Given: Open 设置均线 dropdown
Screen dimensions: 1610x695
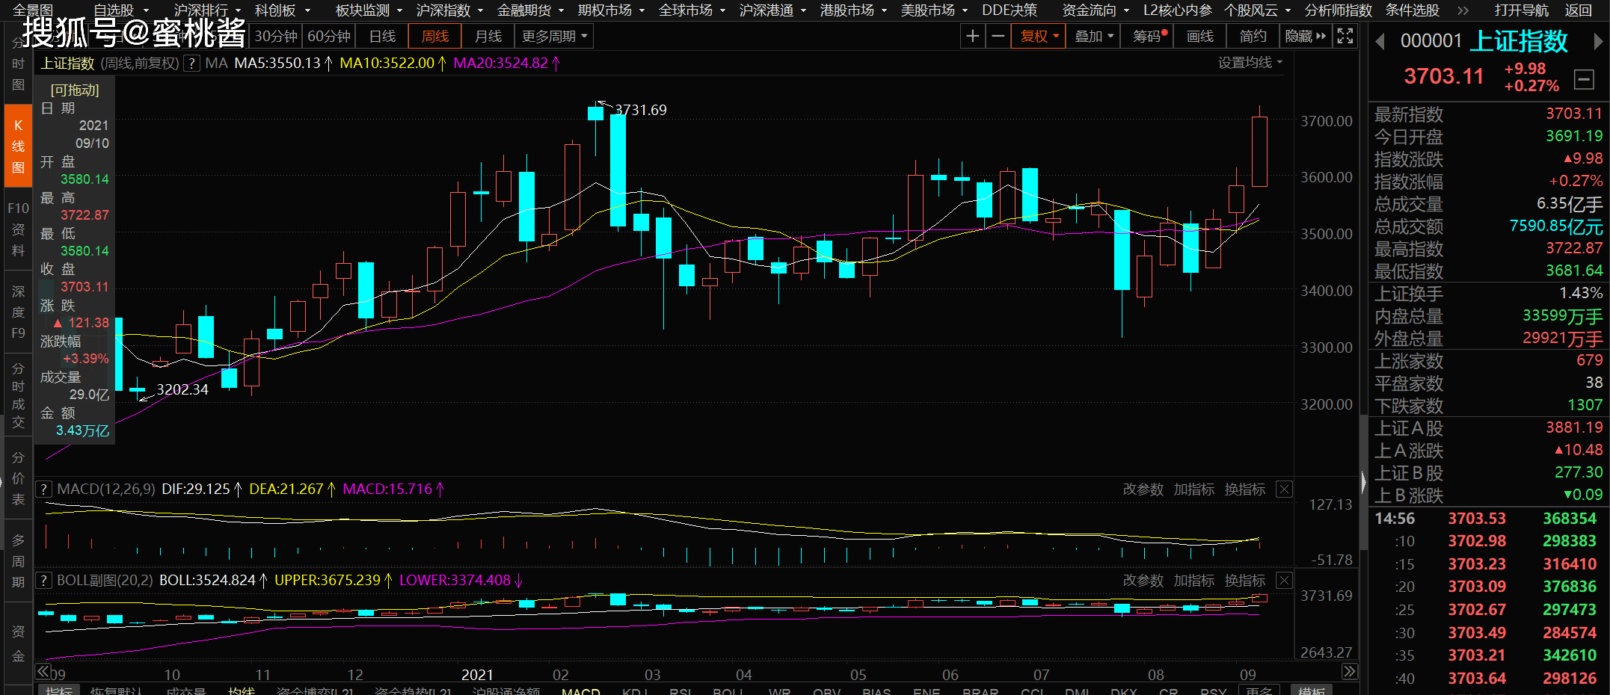Looking at the screenshot, I should tap(1250, 63).
